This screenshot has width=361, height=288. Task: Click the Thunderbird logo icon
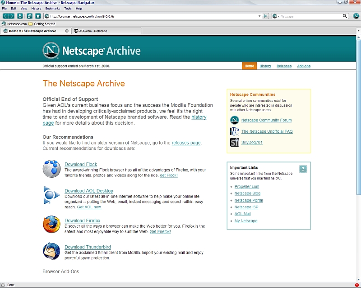tap(51, 251)
